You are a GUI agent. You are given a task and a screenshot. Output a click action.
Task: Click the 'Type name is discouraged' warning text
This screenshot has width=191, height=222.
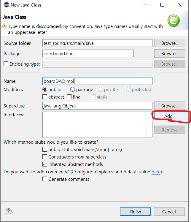pyautogui.click(x=85, y=29)
